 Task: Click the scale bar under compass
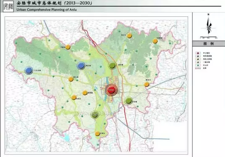(209, 38)
